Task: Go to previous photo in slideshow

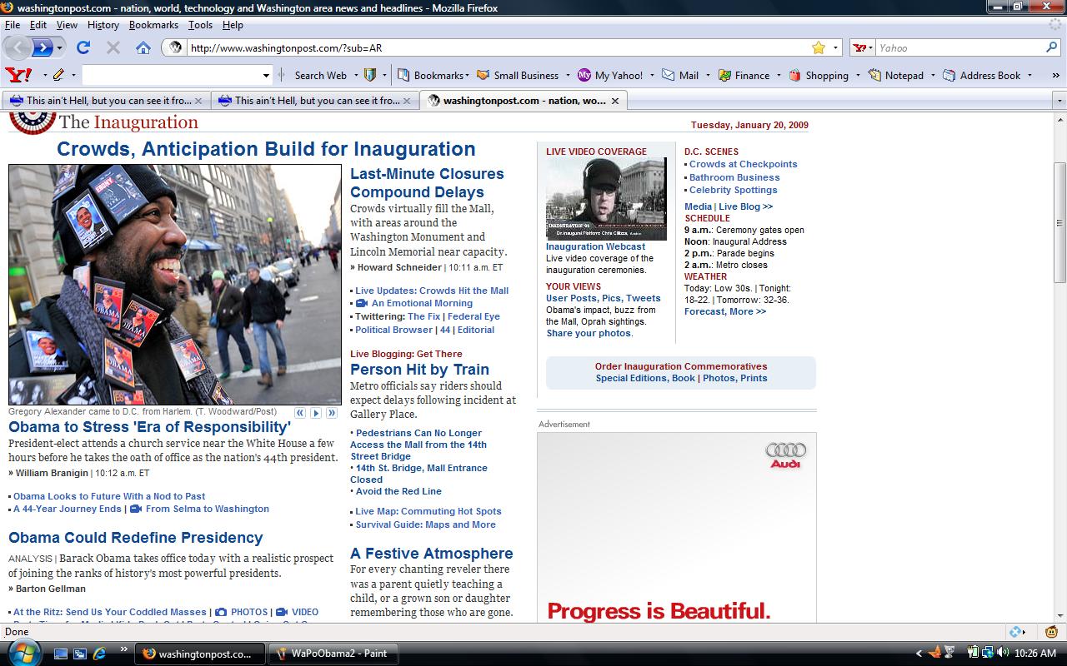Action: point(300,413)
